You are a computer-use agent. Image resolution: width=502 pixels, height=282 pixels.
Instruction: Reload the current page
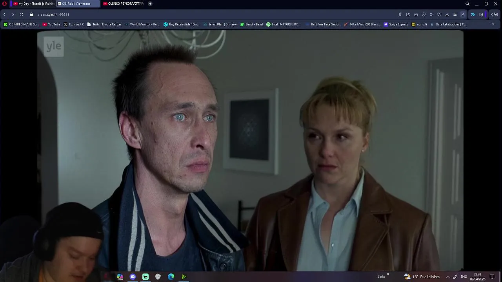click(x=22, y=14)
